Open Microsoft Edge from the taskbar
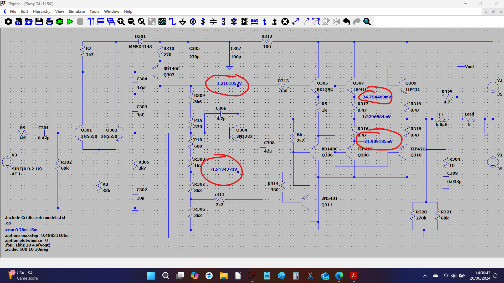 (339, 276)
